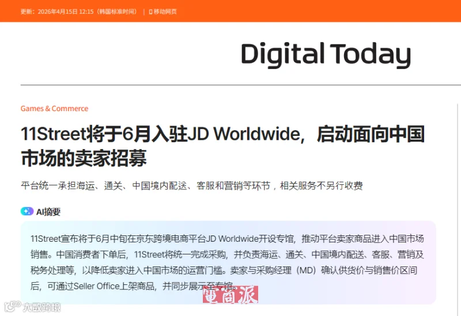
Task: Click the horizontal divider under the logo
Action: (240, 85)
